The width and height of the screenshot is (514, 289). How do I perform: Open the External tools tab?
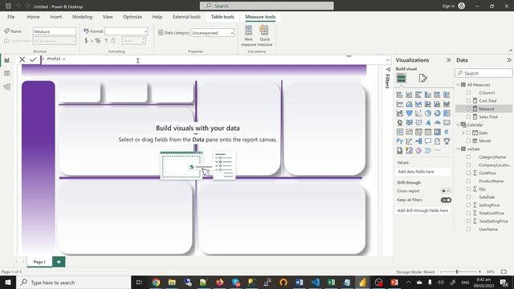[186, 17]
